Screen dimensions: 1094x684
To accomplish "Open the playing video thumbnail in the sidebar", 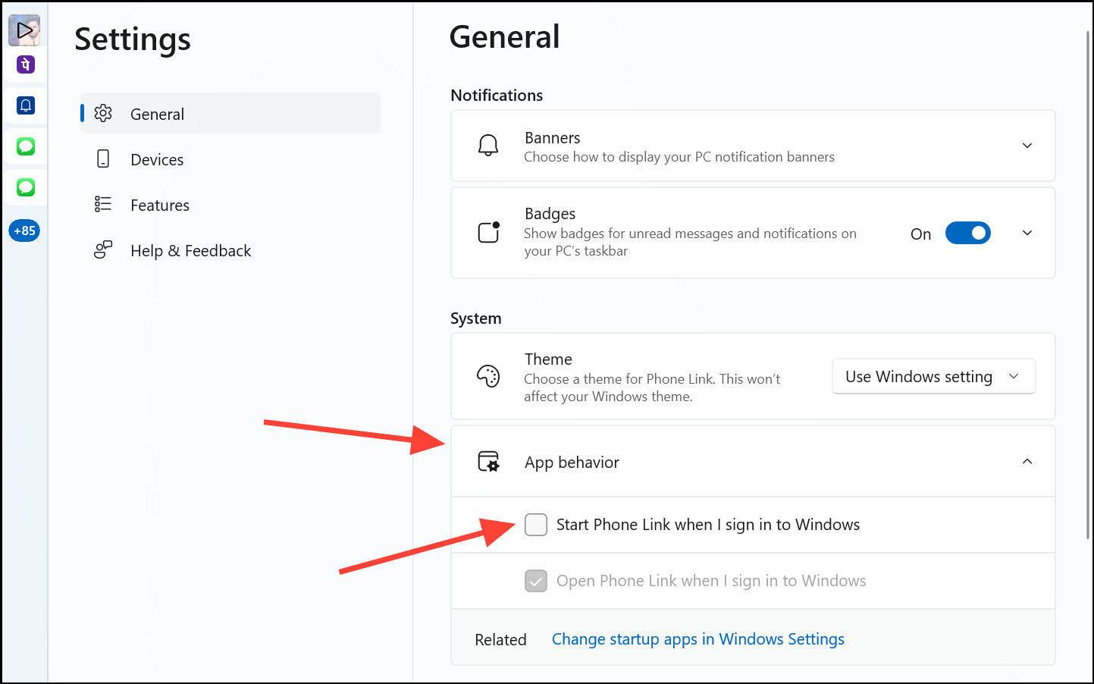I will pyautogui.click(x=25, y=30).
